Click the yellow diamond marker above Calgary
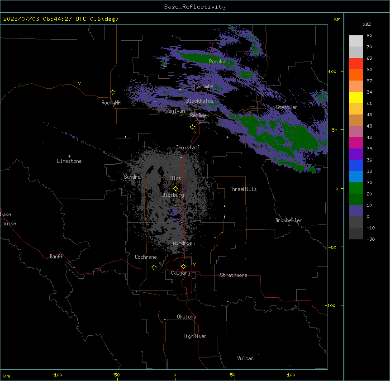 click(183, 267)
